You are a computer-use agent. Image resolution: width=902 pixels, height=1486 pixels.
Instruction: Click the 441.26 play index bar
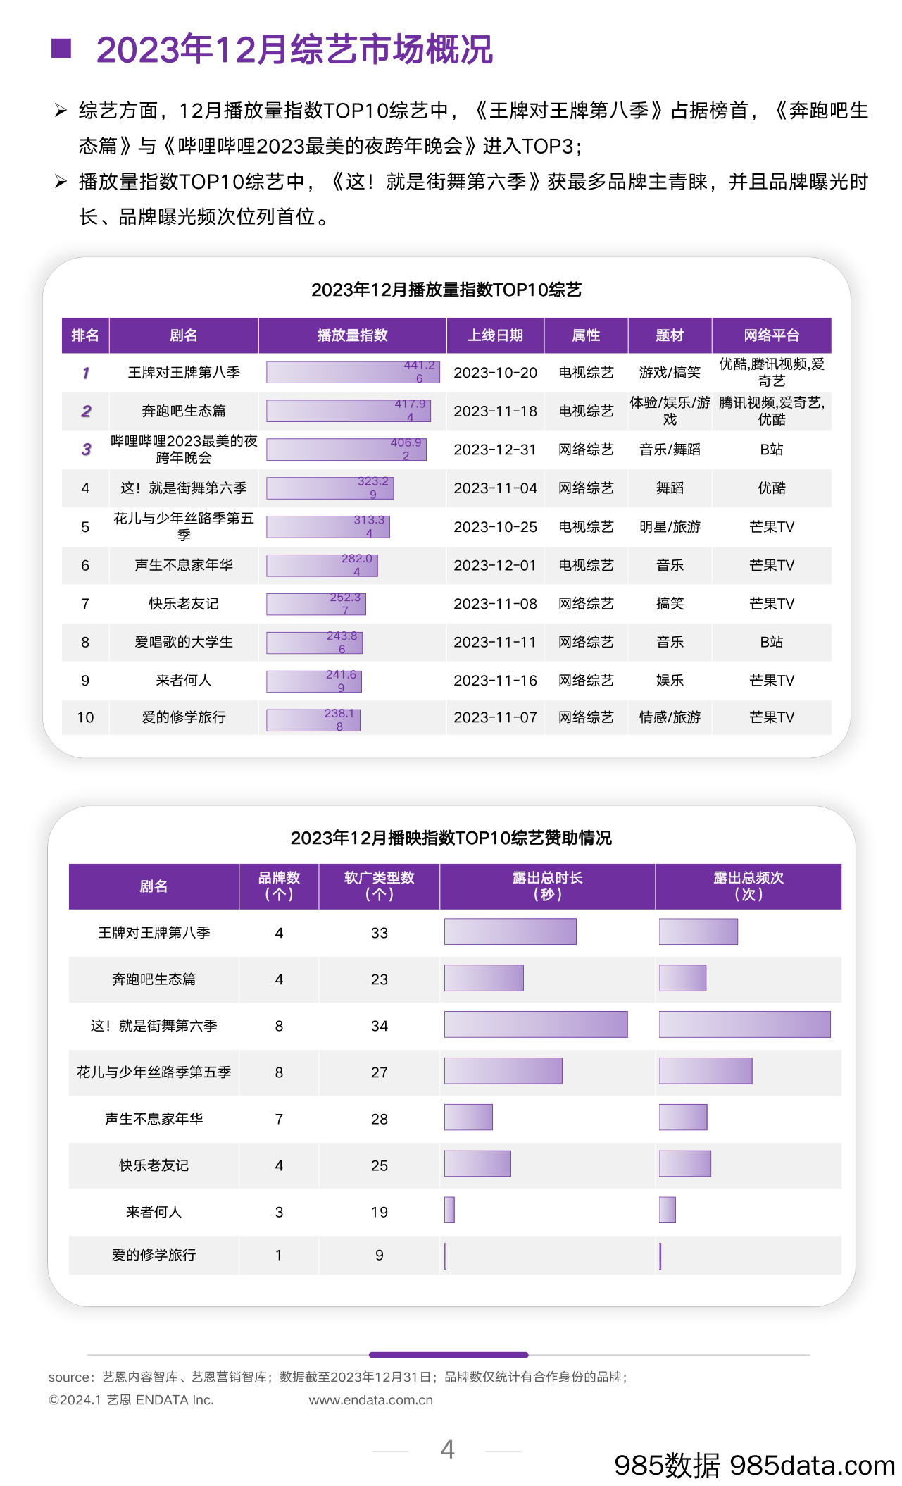(x=353, y=372)
